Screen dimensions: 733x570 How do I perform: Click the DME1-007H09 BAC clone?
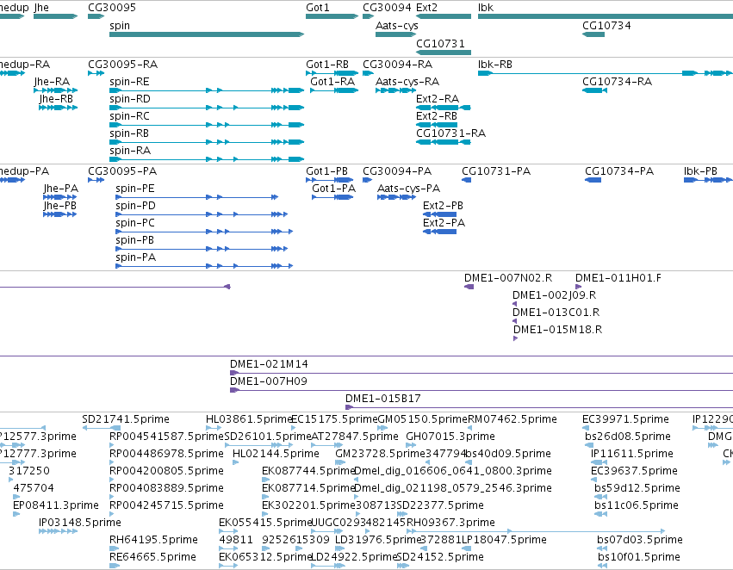[x=481, y=390]
